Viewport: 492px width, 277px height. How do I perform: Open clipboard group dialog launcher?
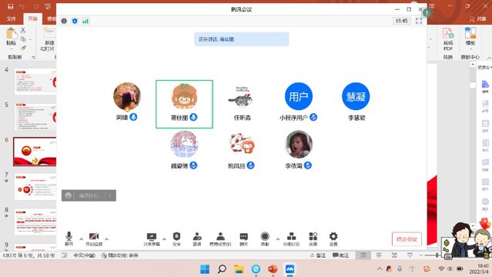[33, 57]
